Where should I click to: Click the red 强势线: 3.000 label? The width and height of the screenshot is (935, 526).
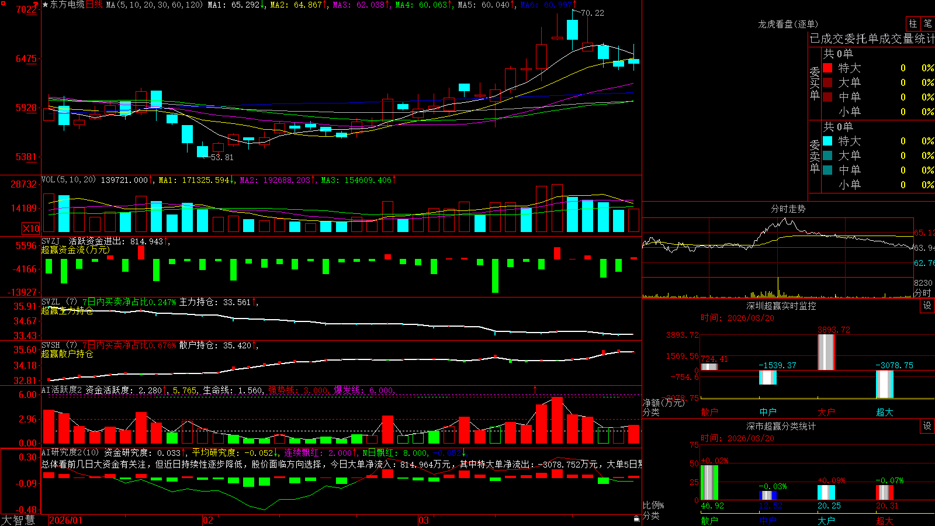298,390
